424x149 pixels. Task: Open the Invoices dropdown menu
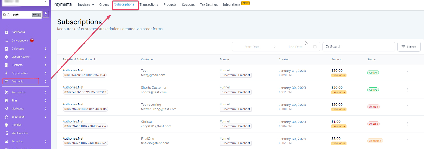coord(86,4)
